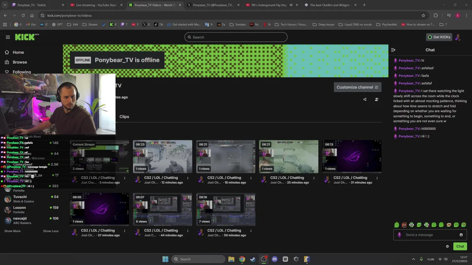Reload the page
Image resolution: width=472 pixels, height=265 pixels.
click(23, 15)
